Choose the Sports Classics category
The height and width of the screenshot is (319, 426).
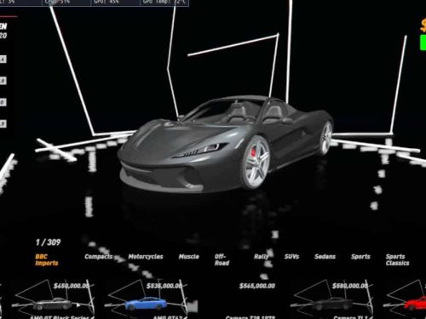397,259
